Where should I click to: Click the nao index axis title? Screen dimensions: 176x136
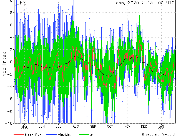pyautogui.click(x=4, y=64)
